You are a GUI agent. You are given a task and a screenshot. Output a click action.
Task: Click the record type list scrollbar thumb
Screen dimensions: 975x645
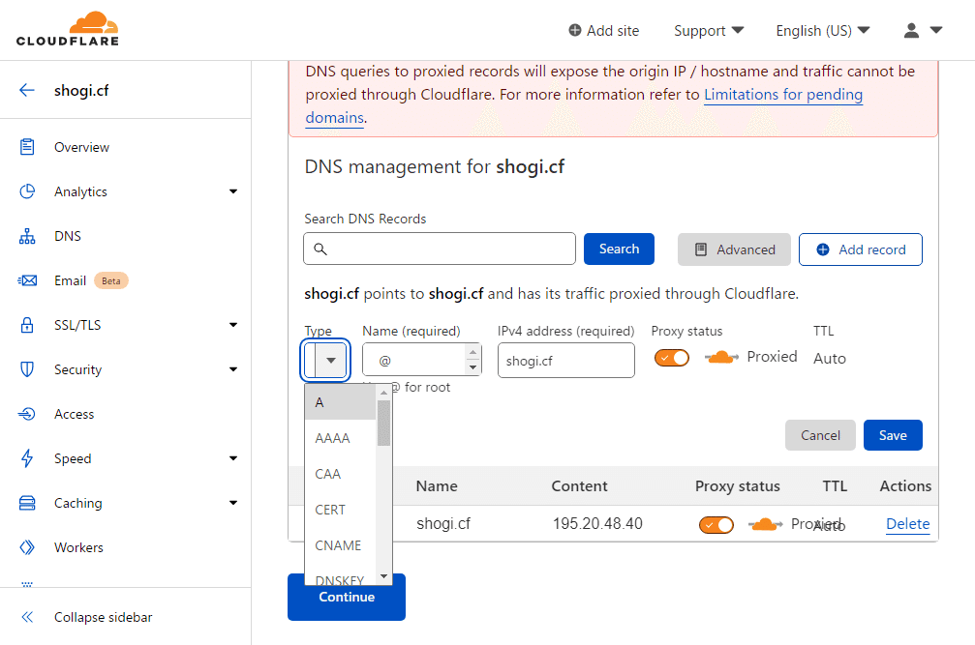383,423
